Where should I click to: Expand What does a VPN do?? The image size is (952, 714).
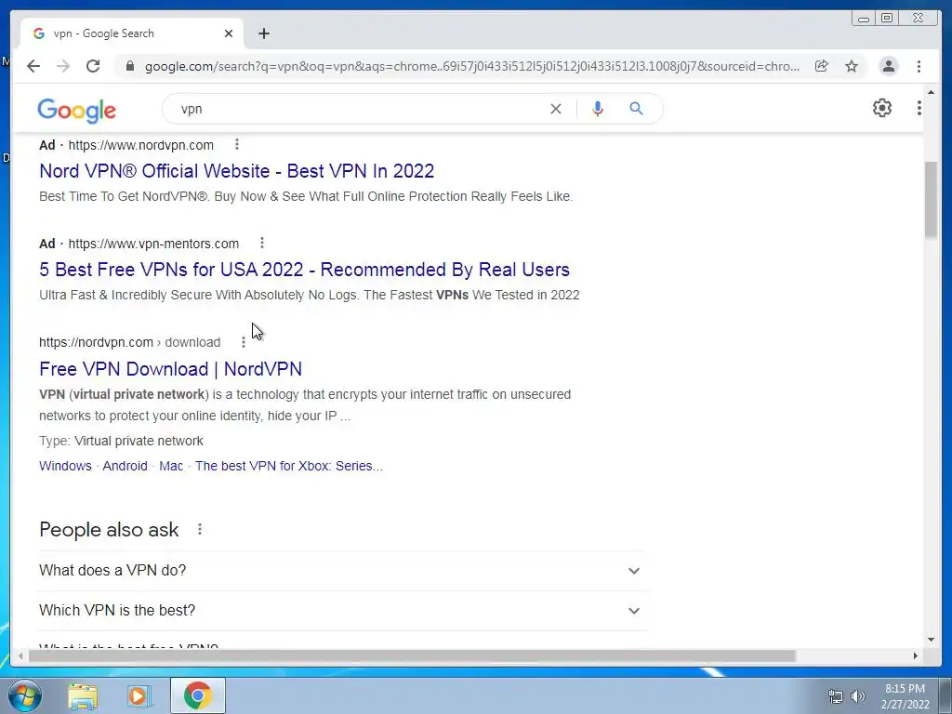(x=342, y=571)
